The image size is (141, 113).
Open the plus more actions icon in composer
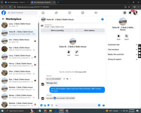41,105
